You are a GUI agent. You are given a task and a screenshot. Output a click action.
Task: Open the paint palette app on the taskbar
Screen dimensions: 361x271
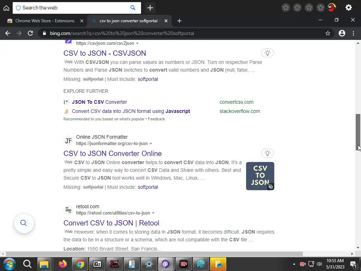[201, 264]
